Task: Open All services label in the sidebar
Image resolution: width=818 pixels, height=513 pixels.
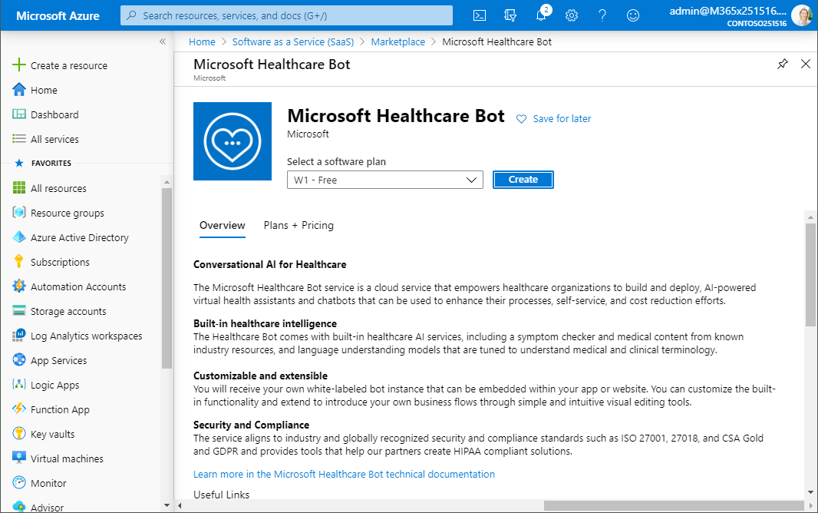Action: point(54,139)
